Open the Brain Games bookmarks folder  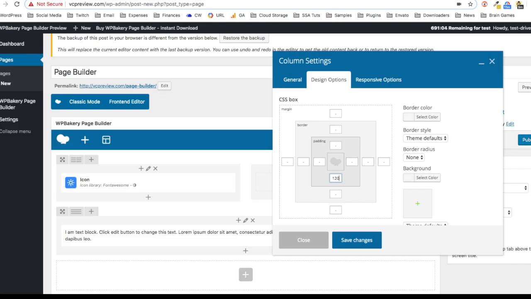[x=497, y=15]
